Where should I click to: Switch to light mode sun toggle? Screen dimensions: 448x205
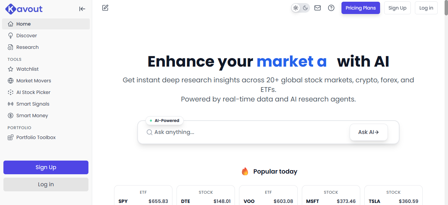(296, 8)
